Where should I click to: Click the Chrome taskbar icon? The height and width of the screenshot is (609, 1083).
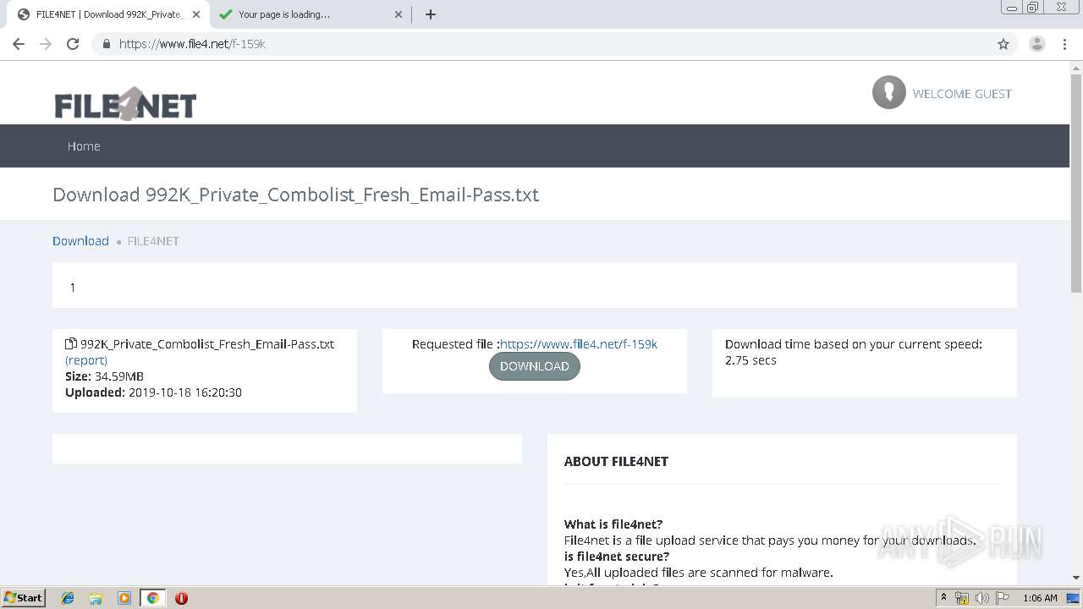[x=152, y=598]
